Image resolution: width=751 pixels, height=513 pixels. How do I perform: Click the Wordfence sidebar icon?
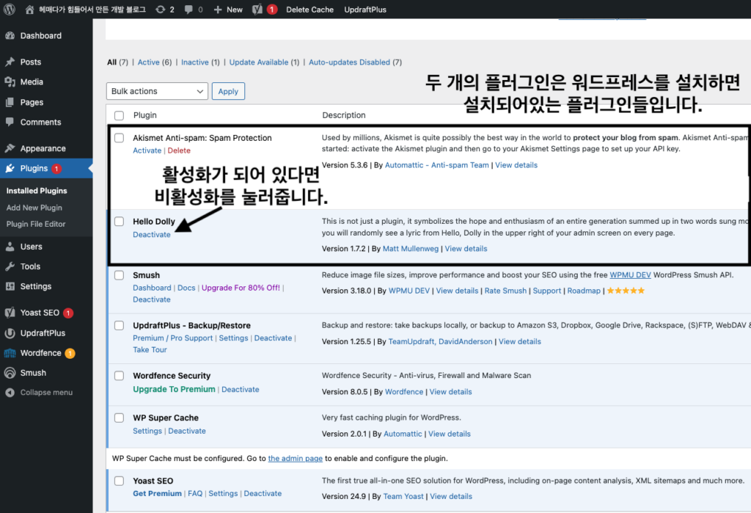pos(10,353)
